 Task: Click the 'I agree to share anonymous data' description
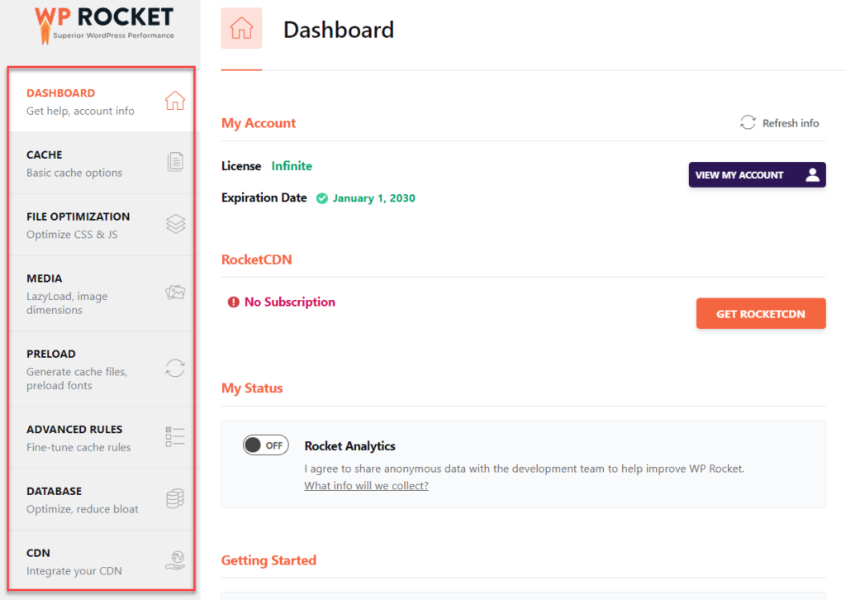525,469
